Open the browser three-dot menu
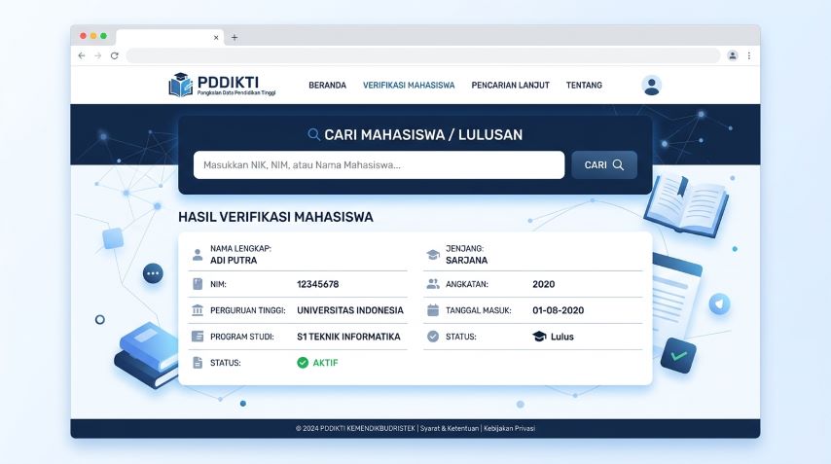The width and height of the screenshot is (831, 464). (x=748, y=56)
